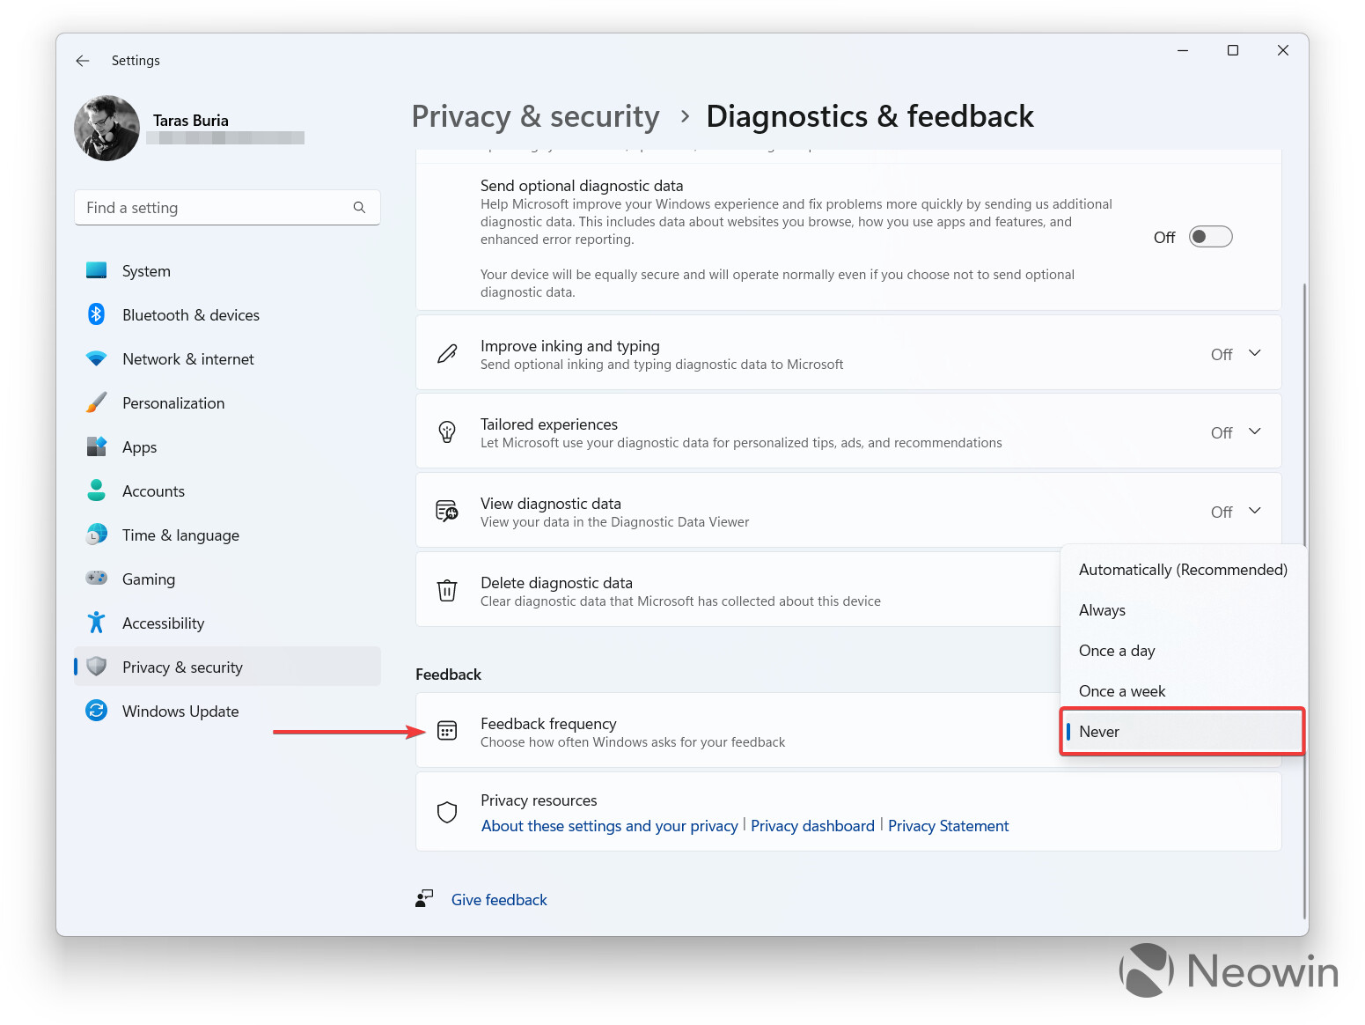Open the Delete diagnostic data row
This screenshot has width=1365, height=1025.
tap(738, 590)
